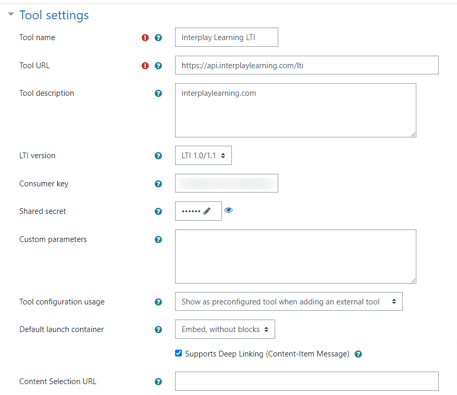Click into Tool description textarea
Viewport: 457px width, 395px height.
pos(295,110)
